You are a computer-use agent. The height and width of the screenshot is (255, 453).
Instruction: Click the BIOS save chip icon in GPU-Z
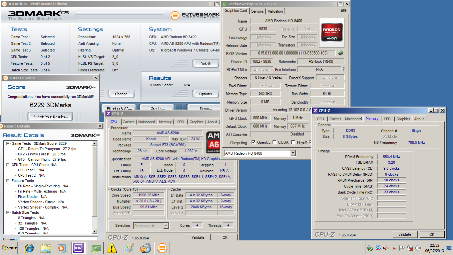[341, 53]
